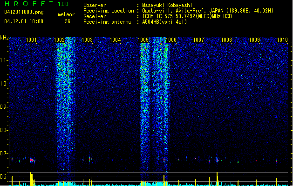
Task: Click the Receiving antenna label
Action: pos(107,22)
